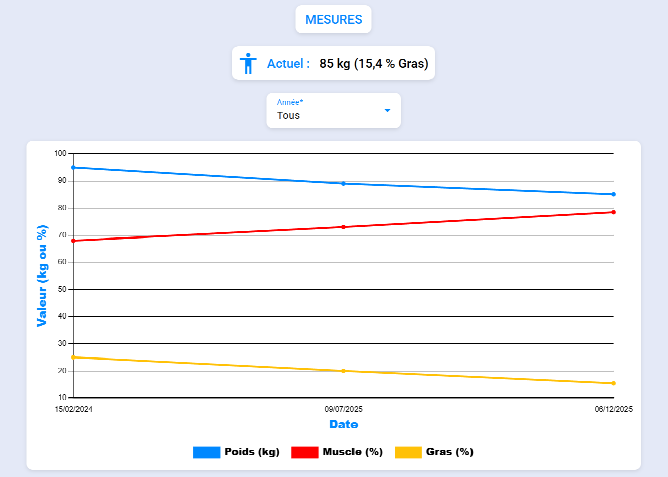
Task: Click the blue Poids legend swatch
Action: point(207,452)
